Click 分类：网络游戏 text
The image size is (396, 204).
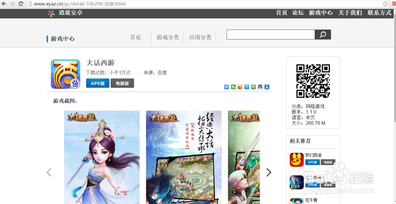(308, 106)
